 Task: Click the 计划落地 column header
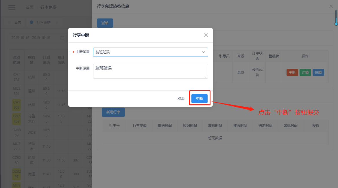pyautogui.click(x=46, y=60)
